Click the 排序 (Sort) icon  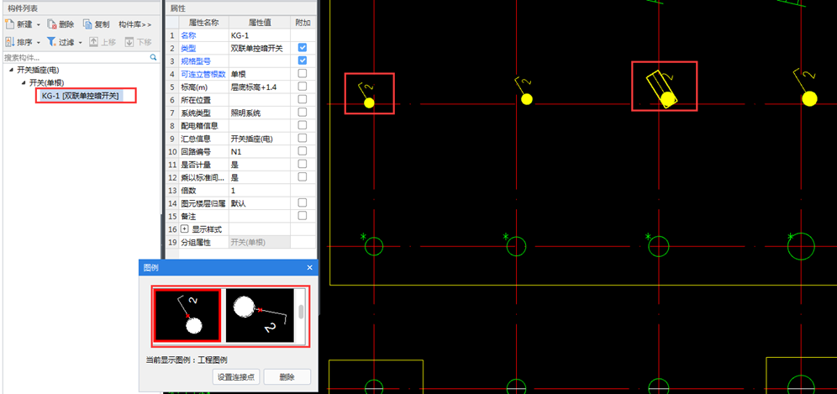tap(10, 41)
